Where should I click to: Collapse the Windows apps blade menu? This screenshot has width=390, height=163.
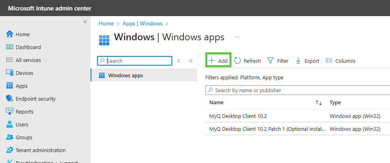coord(191,61)
